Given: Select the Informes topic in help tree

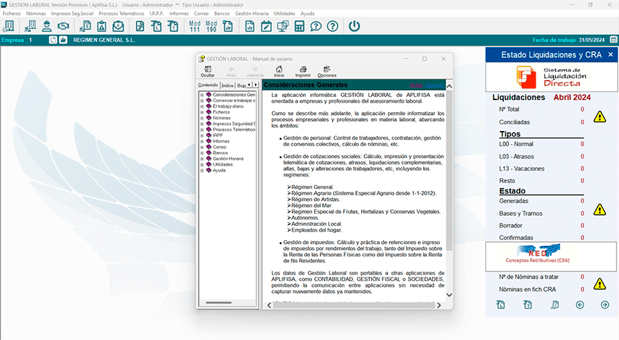Looking at the screenshot, I should point(221,141).
